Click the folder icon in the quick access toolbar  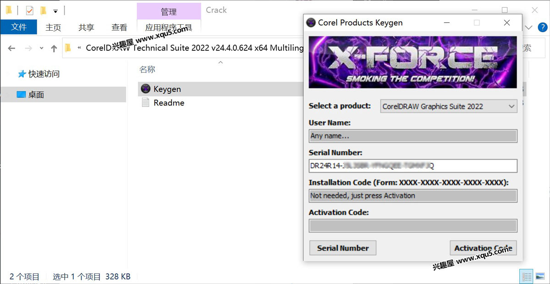click(x=9, y=10)
